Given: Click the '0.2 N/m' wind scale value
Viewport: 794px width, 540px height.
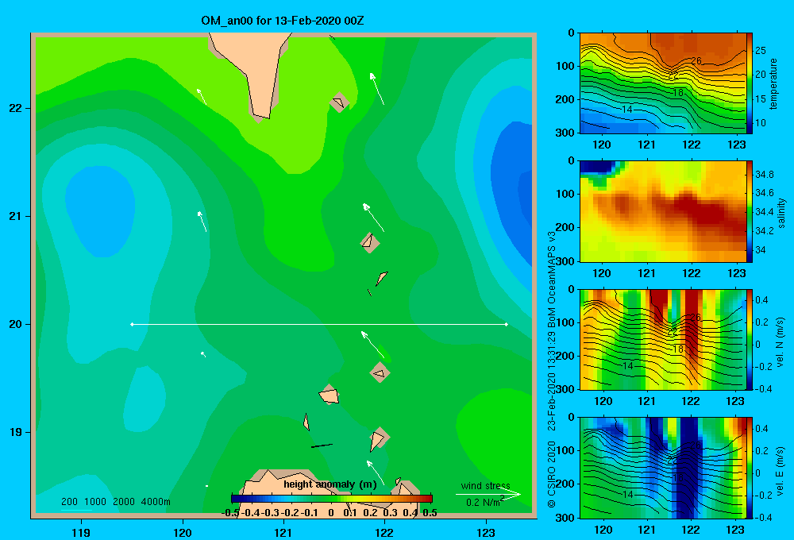Looking at the screenshot, I should point(483,502).
